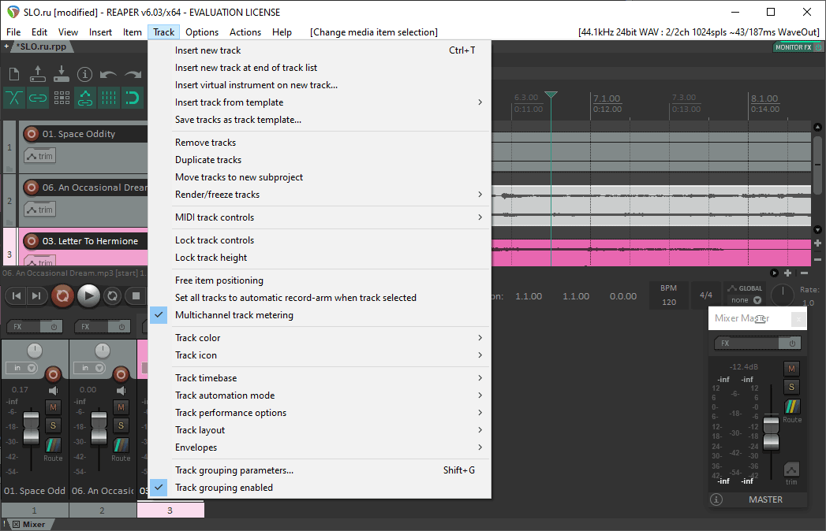The width and height of the screenshot is (826, 531).
Task: Solo mixer track 01. Space Odd
Action: (53, 425)
